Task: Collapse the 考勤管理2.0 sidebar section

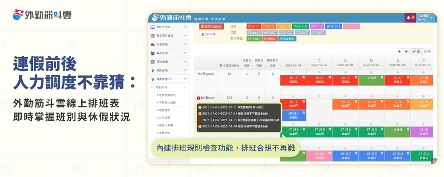Action: (169, 79)
